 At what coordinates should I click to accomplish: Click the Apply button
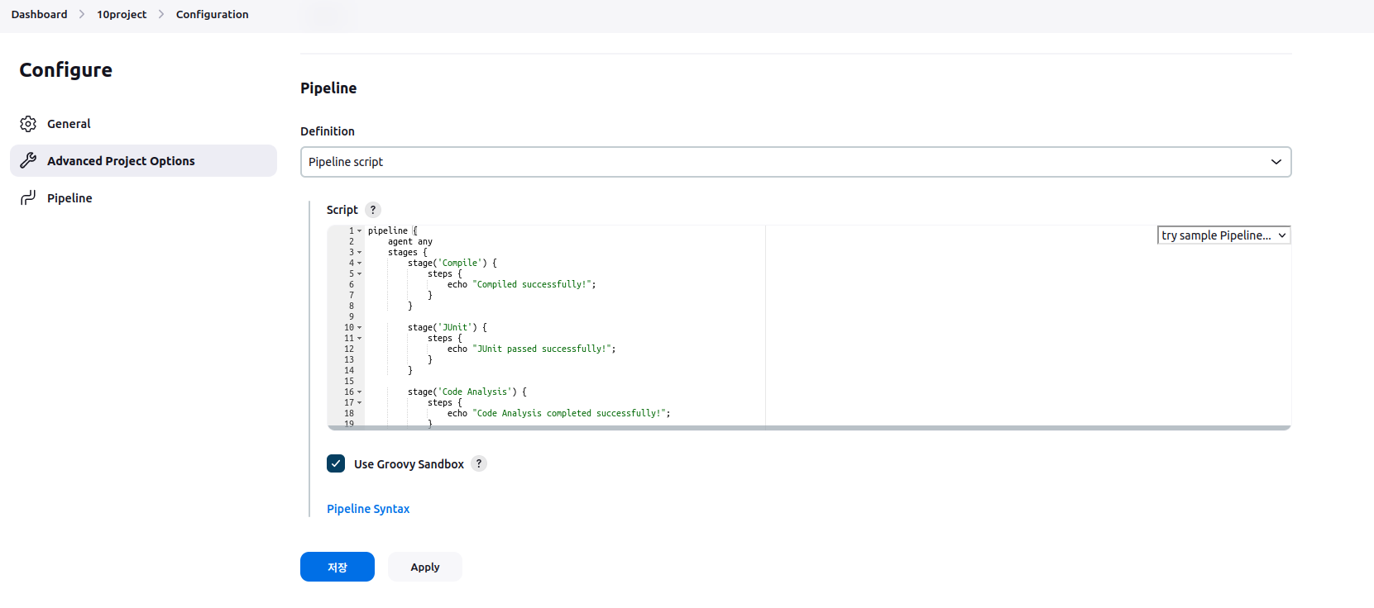pyautogui.click(x=425, y=567)
